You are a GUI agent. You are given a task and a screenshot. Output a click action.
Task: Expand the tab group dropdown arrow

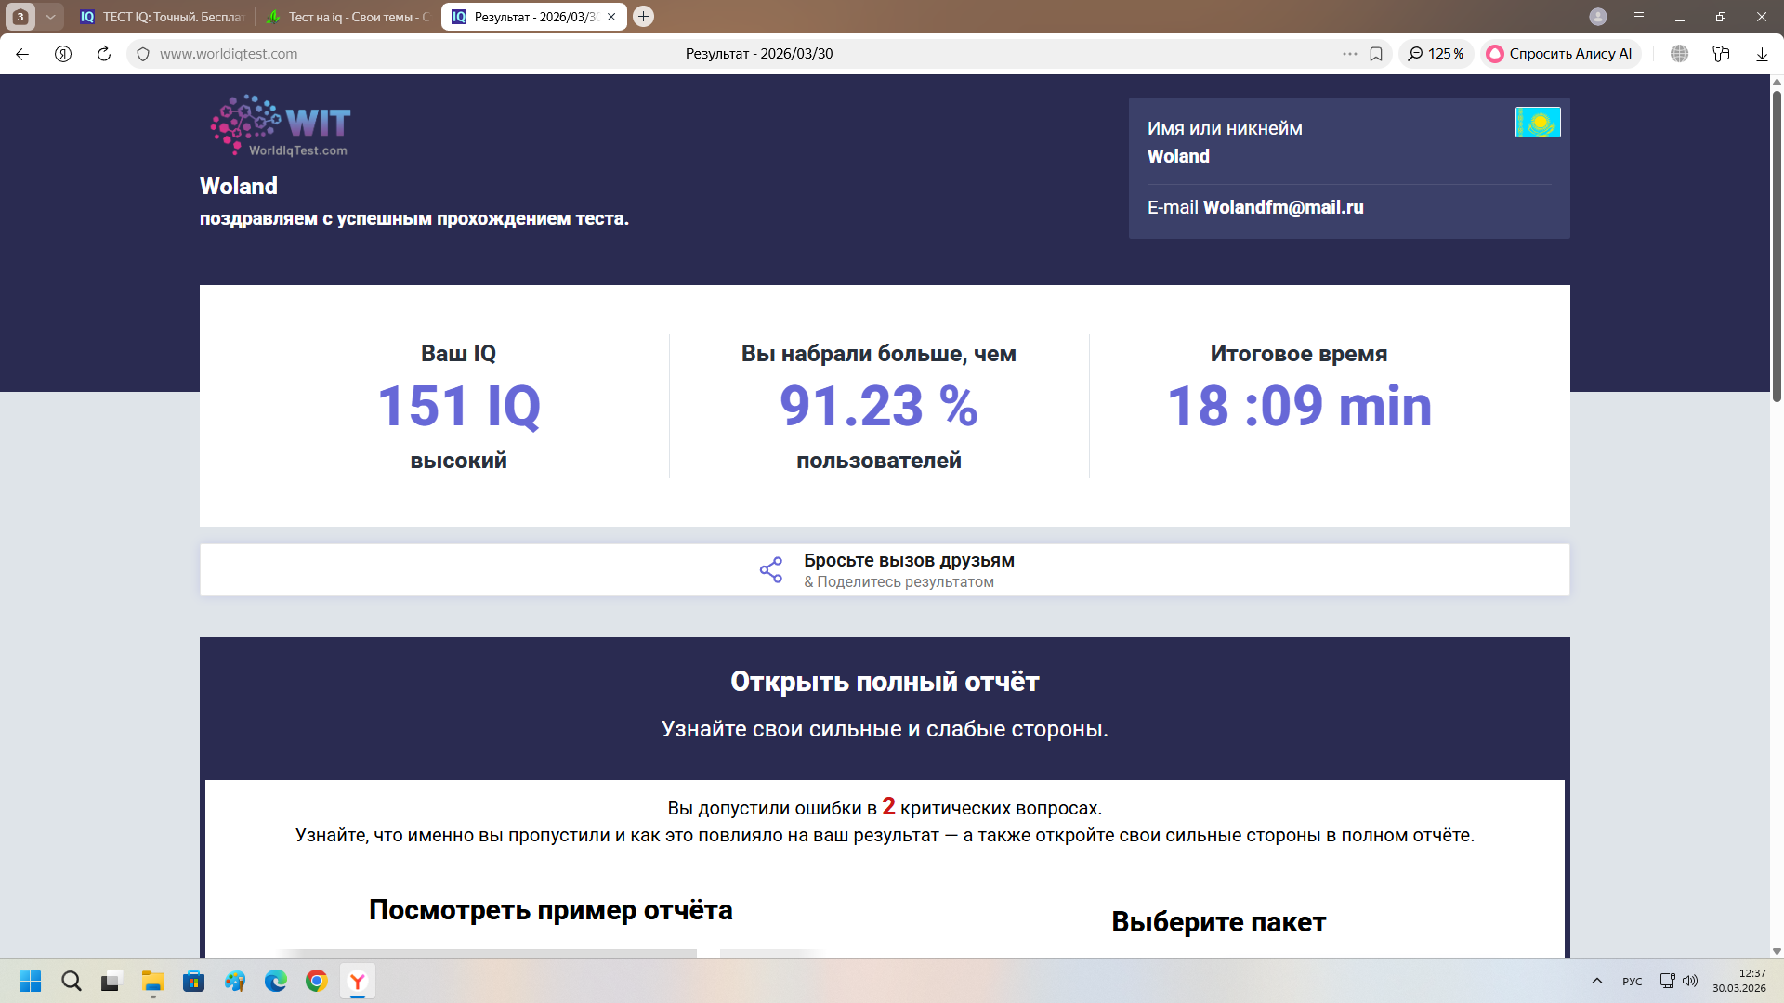(50, 17)
